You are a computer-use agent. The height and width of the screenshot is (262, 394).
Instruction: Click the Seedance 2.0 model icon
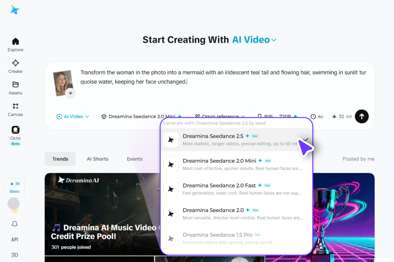[171, 213]
